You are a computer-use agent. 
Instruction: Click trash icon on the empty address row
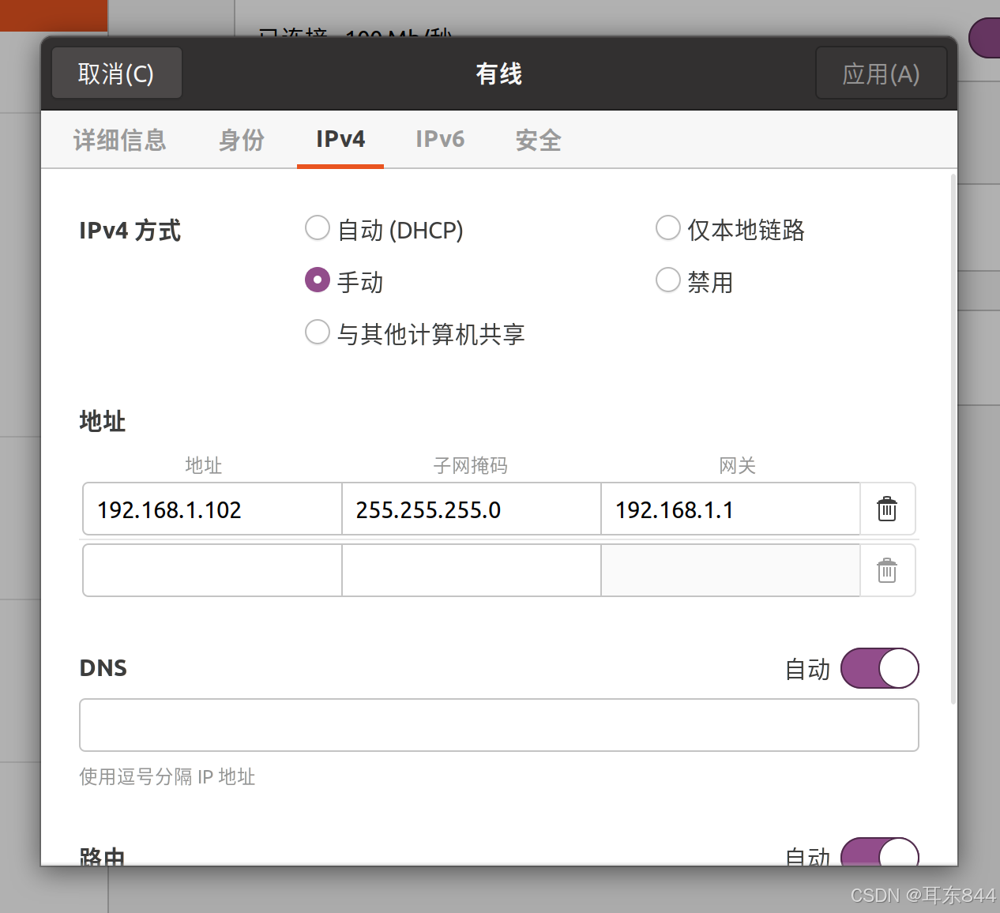(x=887, y=570)
